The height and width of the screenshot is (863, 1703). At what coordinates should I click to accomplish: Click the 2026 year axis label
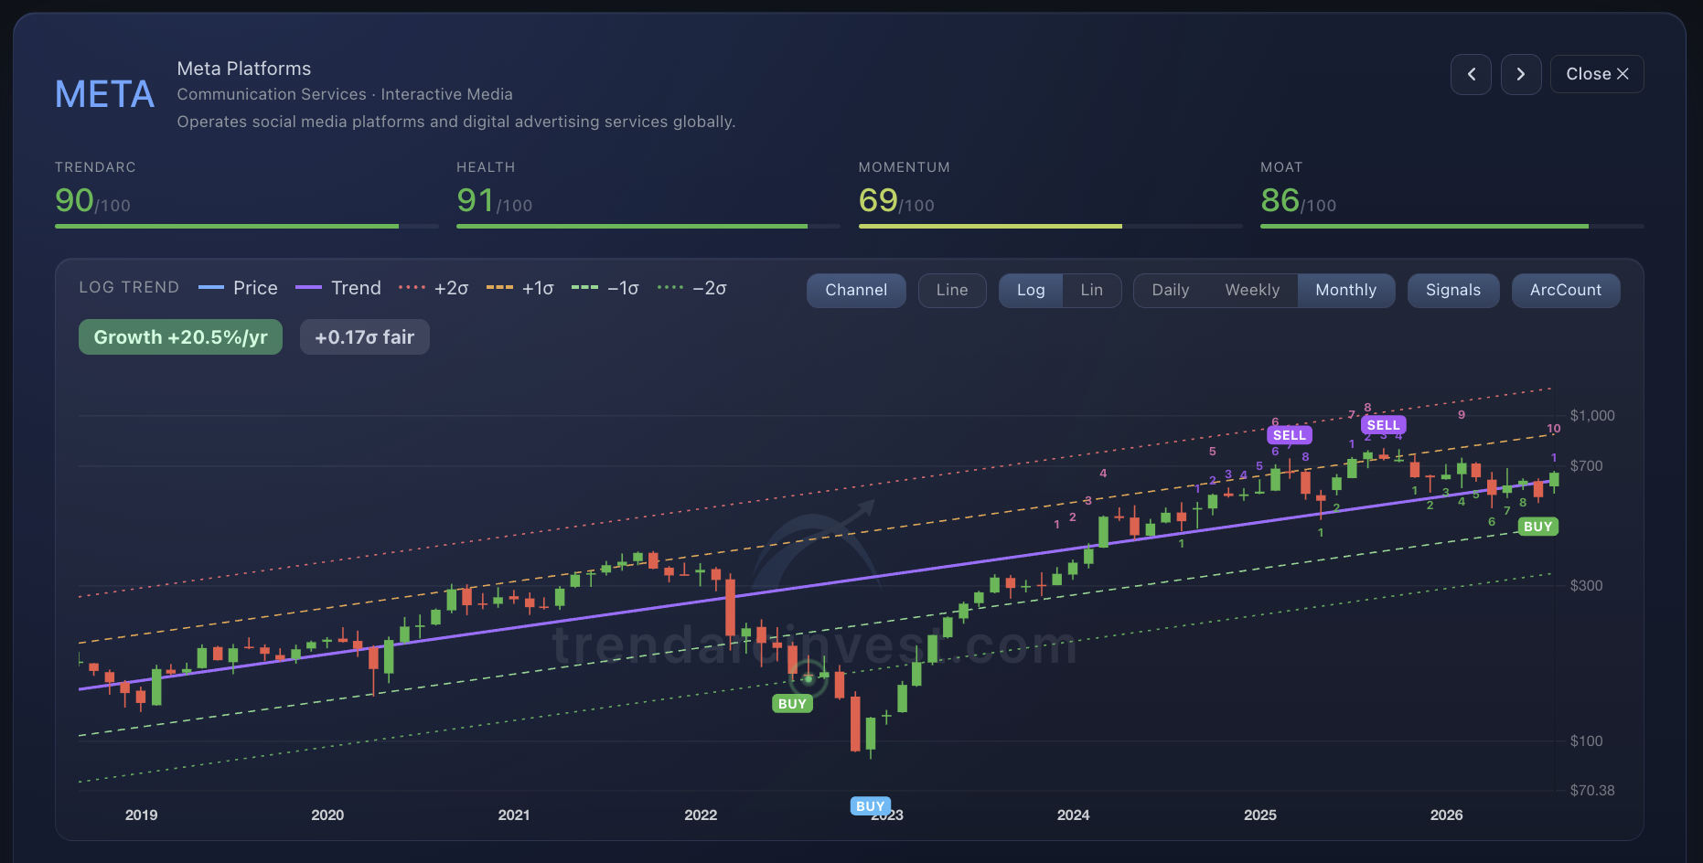click(x=1447, y=815)
